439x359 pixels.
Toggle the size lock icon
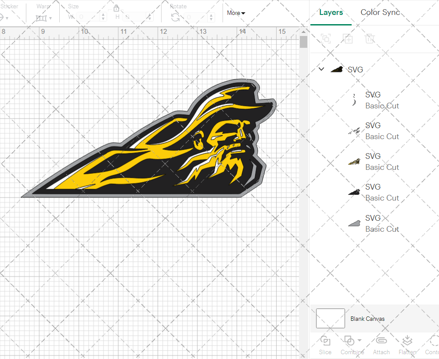pyautogui.click(x=116, y=8)
